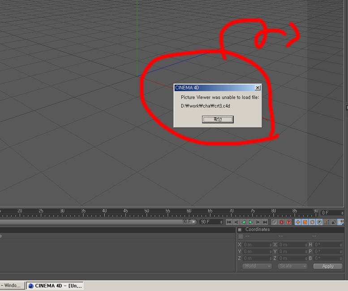
Task: Toggle Position recording icon
Action: coord(298,222)
